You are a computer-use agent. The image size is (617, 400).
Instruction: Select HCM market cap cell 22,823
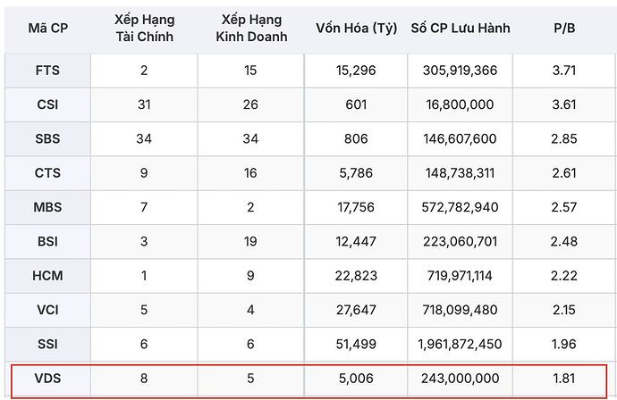356,276
